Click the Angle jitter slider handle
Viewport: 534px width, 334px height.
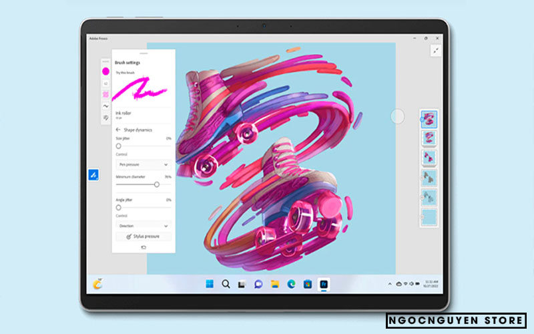[118, 208]
